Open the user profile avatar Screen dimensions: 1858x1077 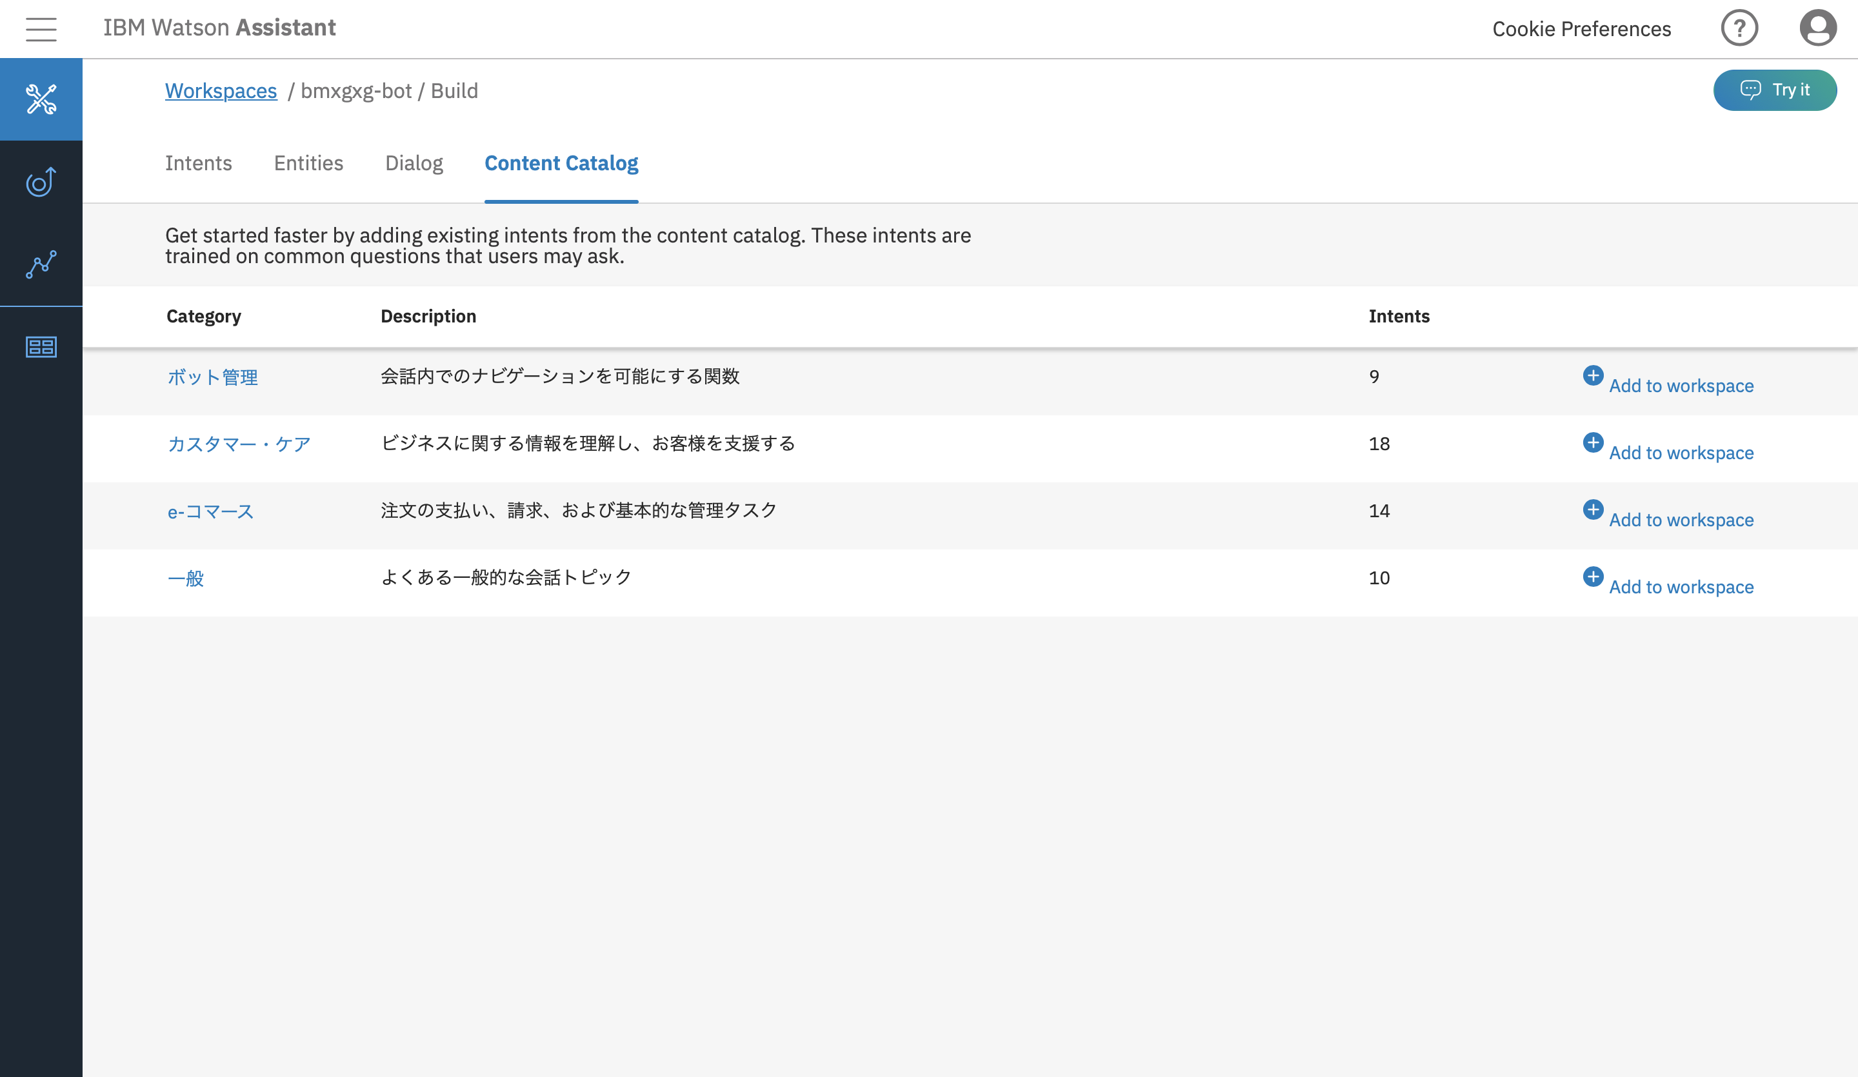pyautogui.click(x=1817, y=29)
